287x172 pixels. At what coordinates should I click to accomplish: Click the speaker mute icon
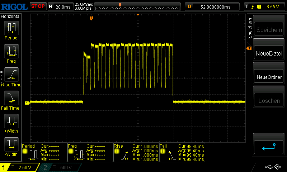[277, 167]
